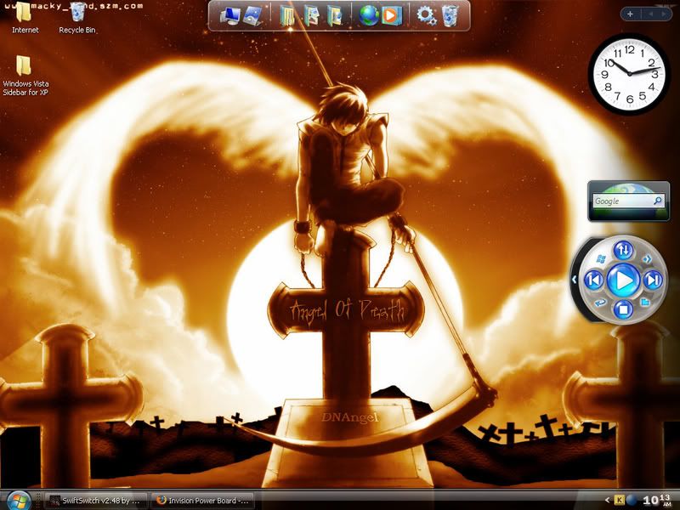Skip to next track in media gadget
The width and height of the screenshot is (680, 510).
[x=653, y=280]
